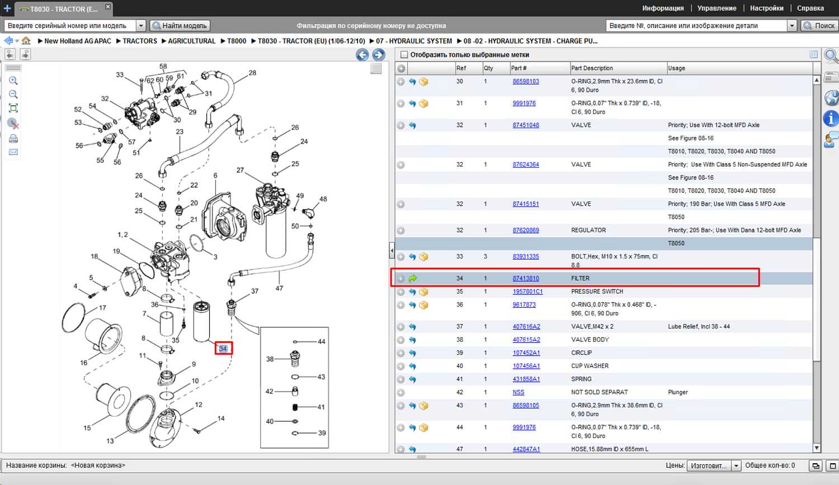Open the 07 - HYDRAULIC SYSTEM breadcrumb

coord(414,41)
